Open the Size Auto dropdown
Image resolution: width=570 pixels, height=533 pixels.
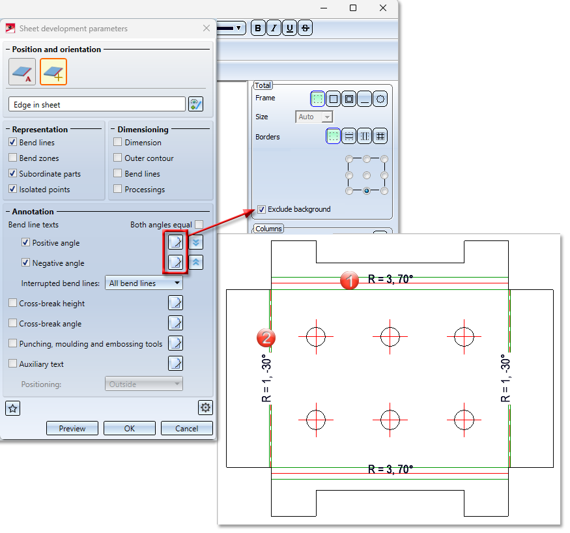(314, 117)
